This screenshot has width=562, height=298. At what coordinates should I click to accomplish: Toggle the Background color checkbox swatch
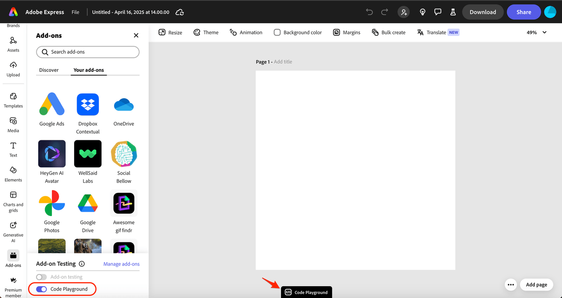277,32
